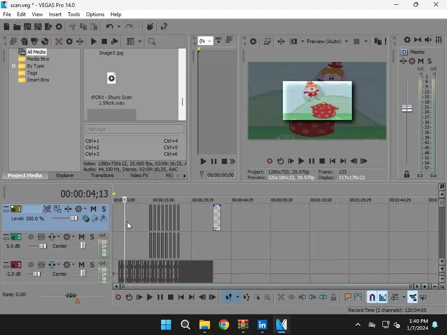Viewport: 447px width, 335px height.
Task: Open Master bus audio properties gear
Action: pyautogui.click(x=407, y=40)
